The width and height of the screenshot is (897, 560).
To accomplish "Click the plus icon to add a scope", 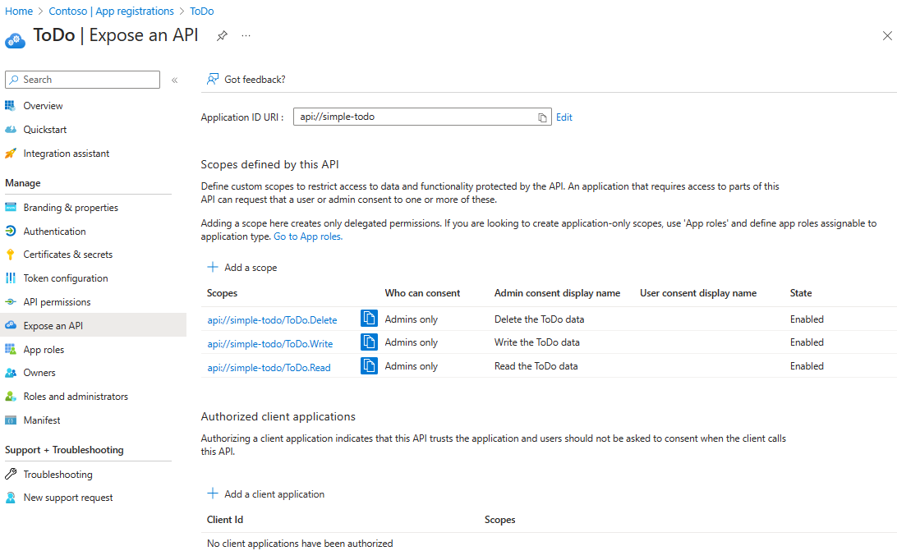I will coord(213,267).
